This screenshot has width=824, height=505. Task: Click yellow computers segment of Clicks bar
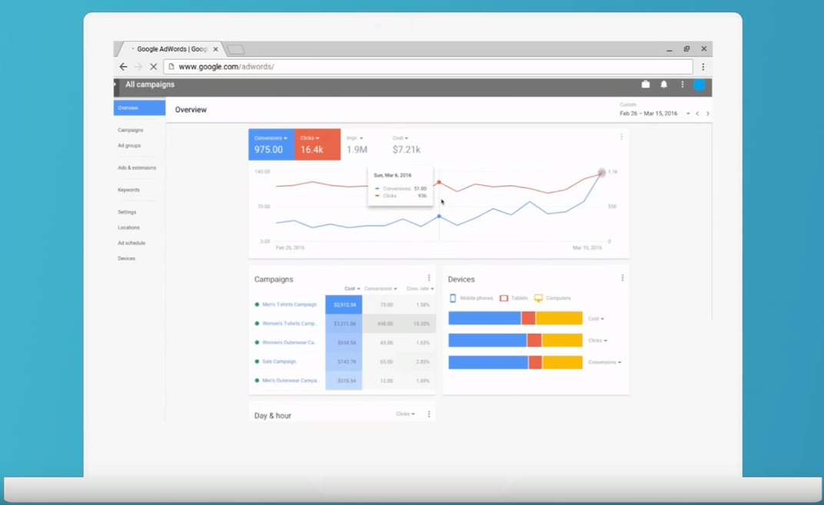point(562,340)
